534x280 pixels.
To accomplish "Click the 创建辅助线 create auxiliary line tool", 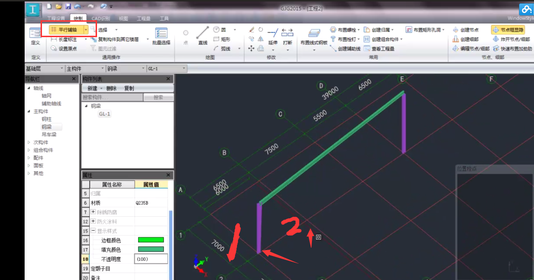I will coord(345,49).
